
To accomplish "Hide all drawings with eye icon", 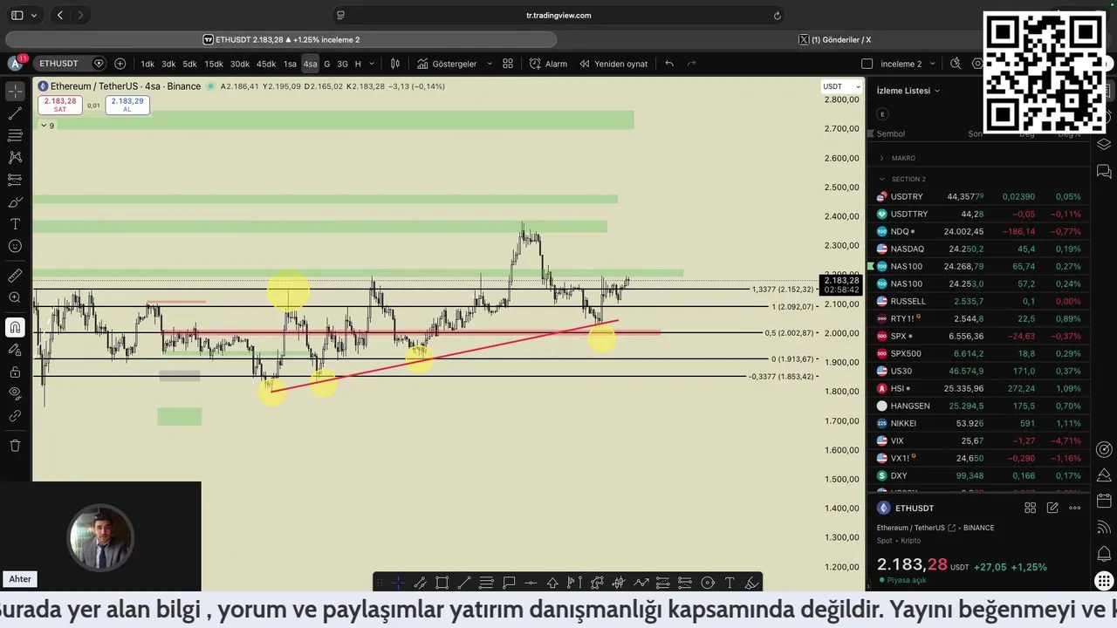I will pyautogui.click(x=15, y=394).
